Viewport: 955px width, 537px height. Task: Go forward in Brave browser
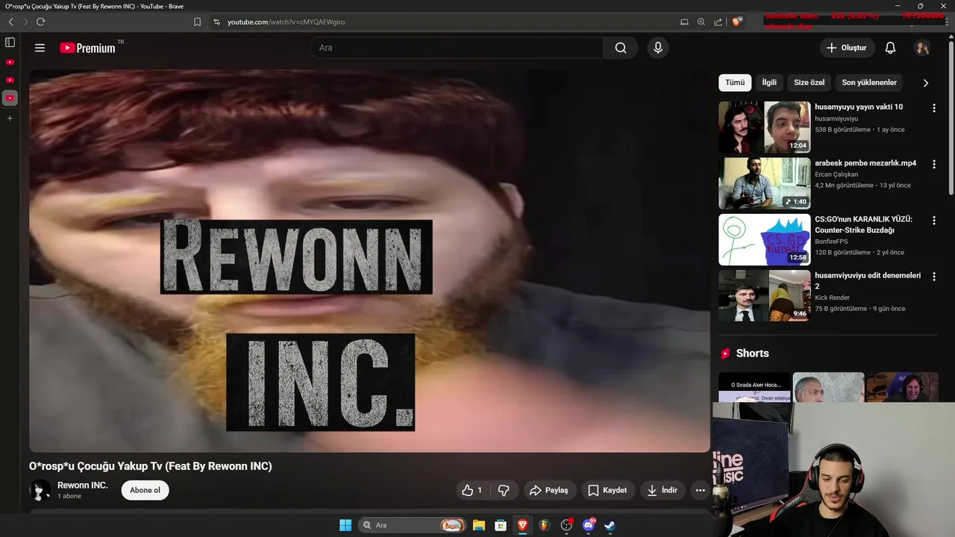pyautogui.click(x=25, y=22)
